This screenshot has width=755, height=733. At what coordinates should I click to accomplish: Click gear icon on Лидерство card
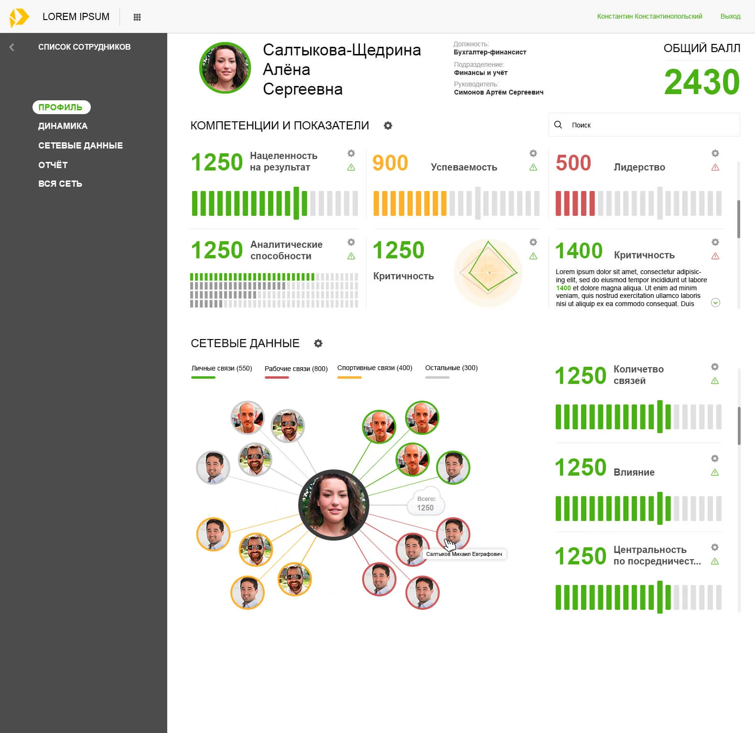tap(715, 153)
